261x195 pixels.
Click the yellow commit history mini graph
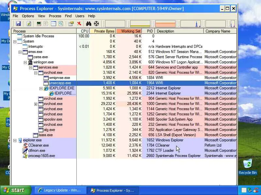(140, 24)
